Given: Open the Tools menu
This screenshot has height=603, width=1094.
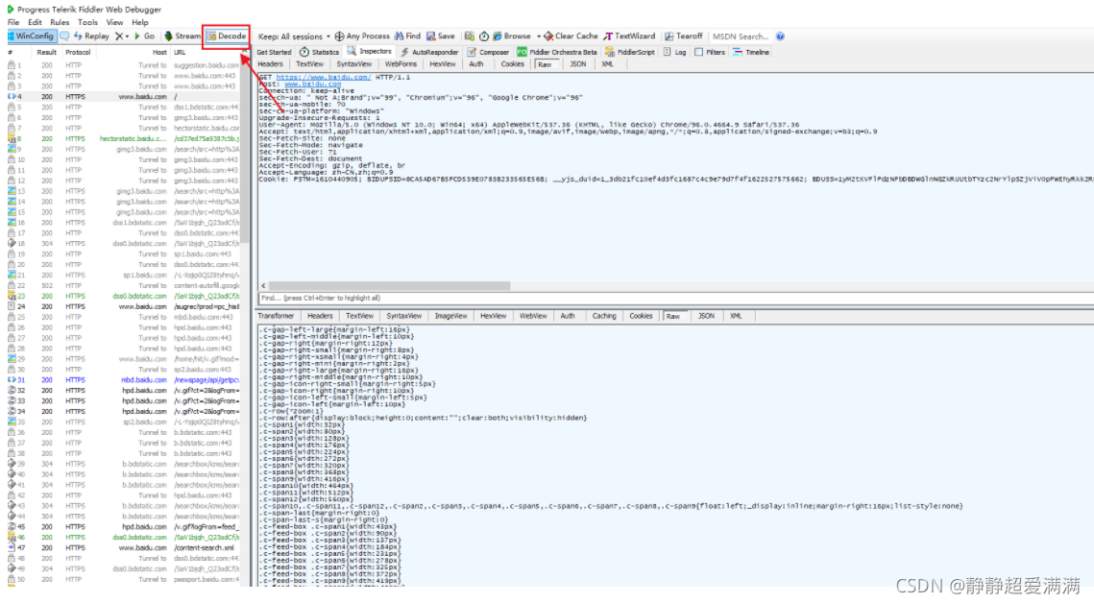Looking at the screenshot, I should click(87, 22).
